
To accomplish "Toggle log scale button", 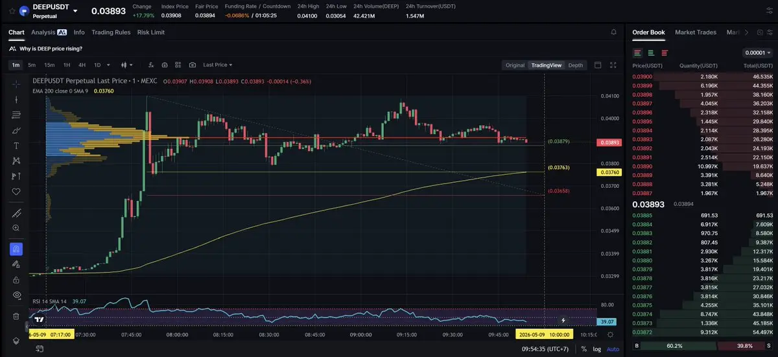I will point(596,349).
